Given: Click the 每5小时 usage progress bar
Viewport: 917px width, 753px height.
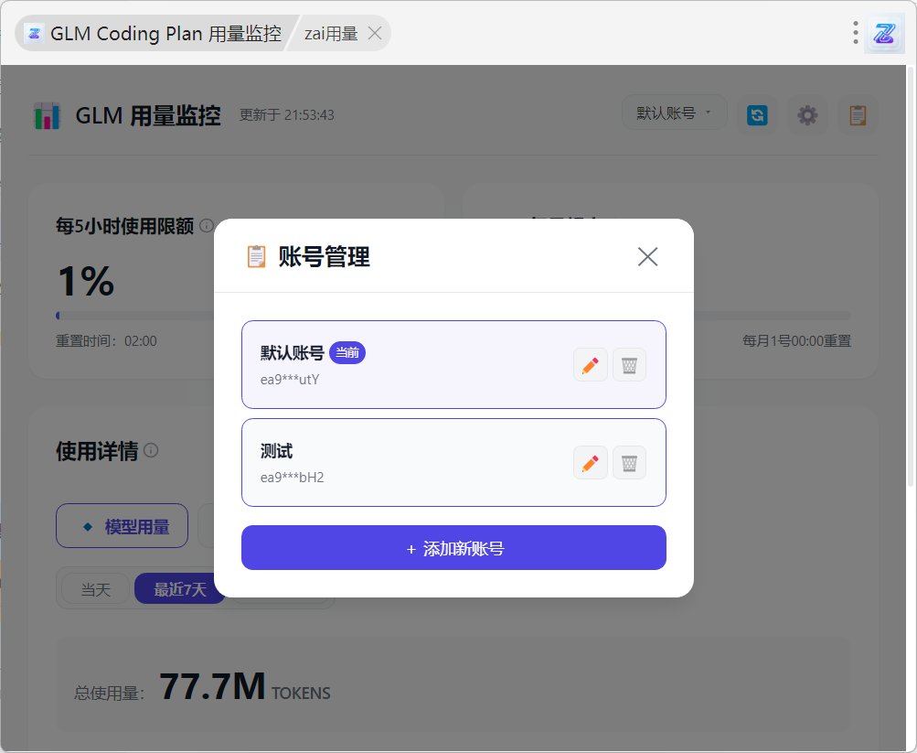Looking at the screenshot, I should click(x=135, y=316).
